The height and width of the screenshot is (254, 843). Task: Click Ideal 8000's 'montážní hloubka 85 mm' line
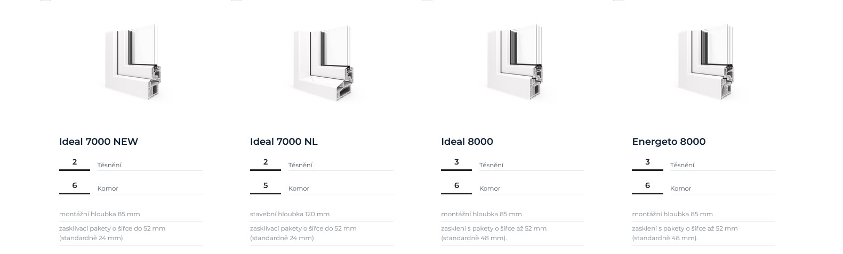pos(481,214)
